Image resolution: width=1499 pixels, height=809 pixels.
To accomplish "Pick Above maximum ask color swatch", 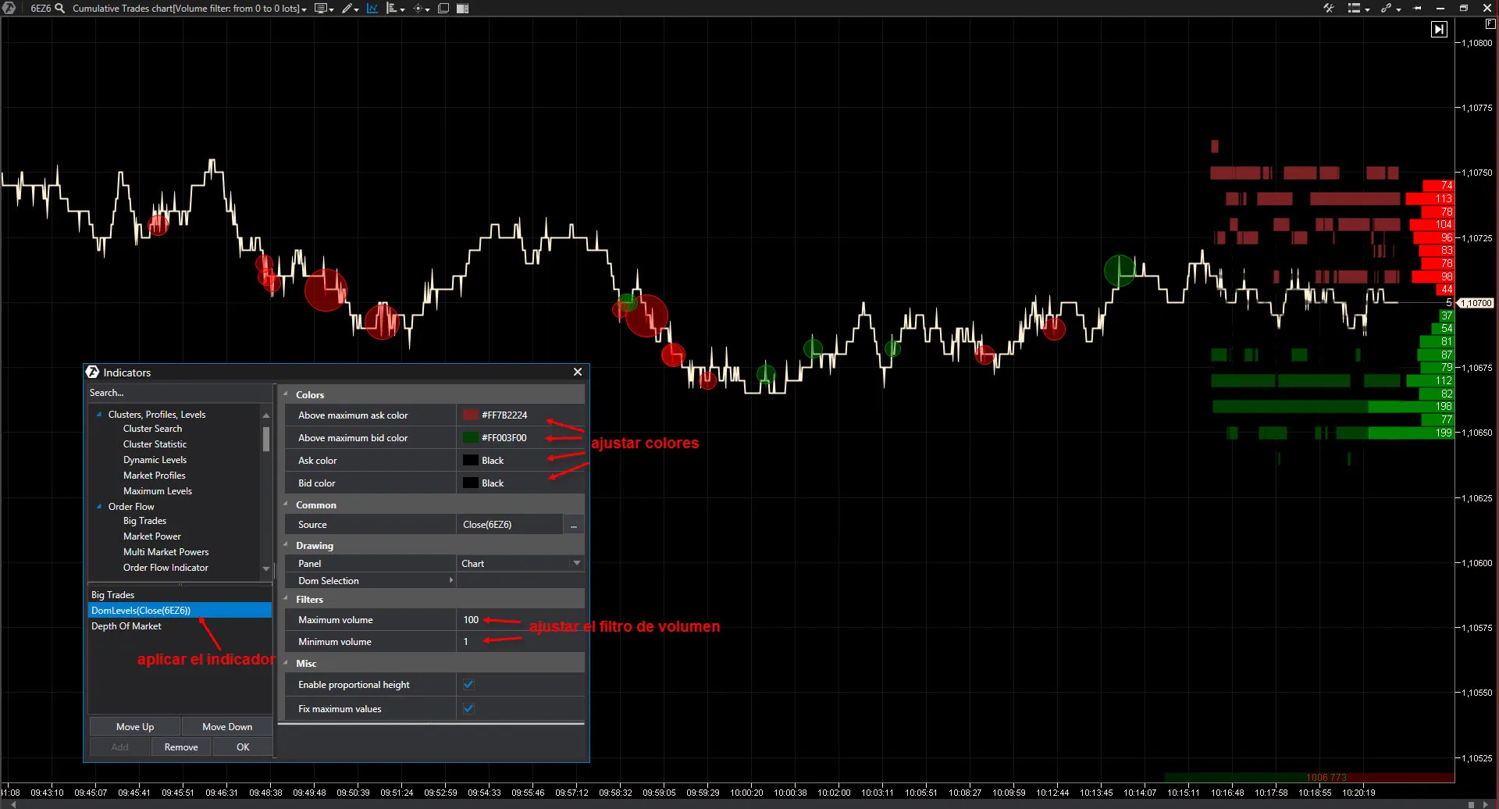I will pyautogui.click(x=471, y=415).
